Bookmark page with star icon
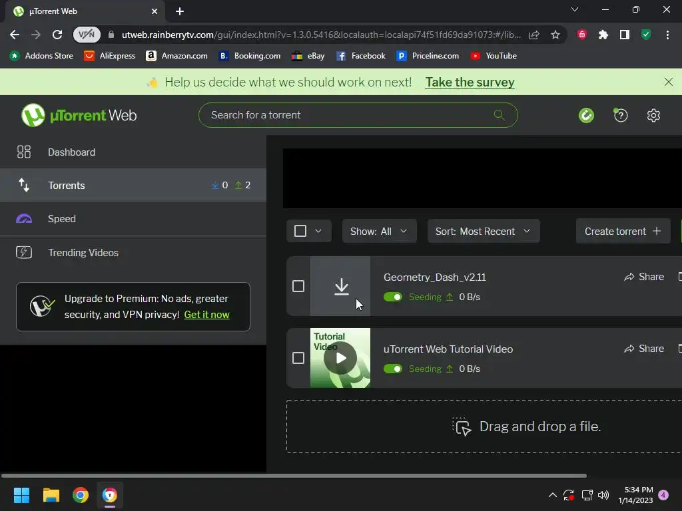Image resolution: width=682 pixels, height=511 pixels. 555,35
